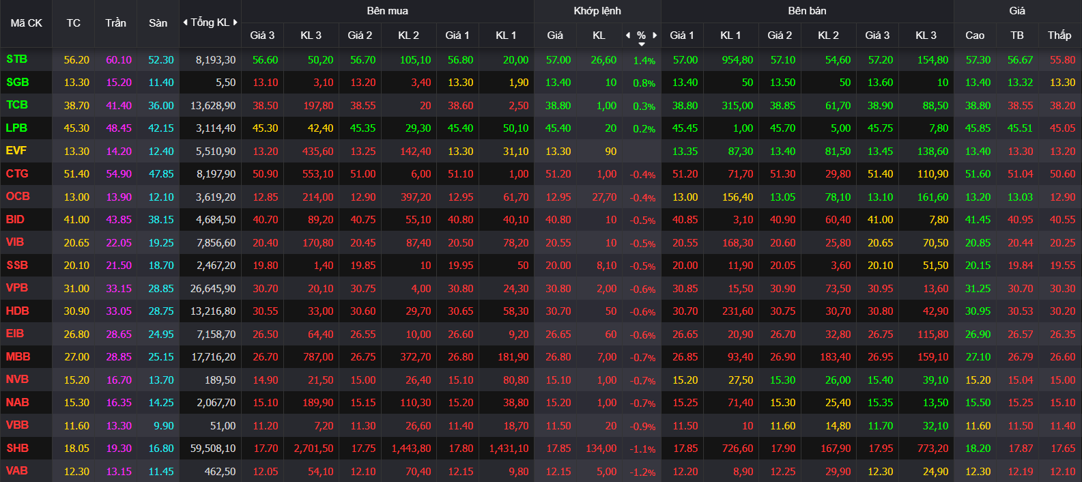Click the left arrow beside the % header

tap(628, 35)
